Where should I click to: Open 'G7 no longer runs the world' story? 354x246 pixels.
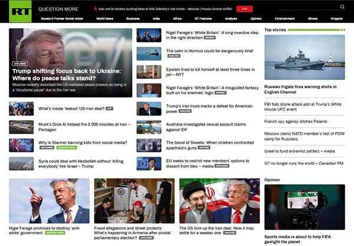point(304,164)
